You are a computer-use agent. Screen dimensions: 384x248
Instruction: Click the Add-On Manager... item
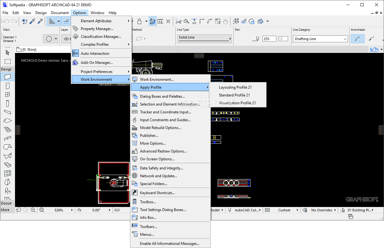101,63
